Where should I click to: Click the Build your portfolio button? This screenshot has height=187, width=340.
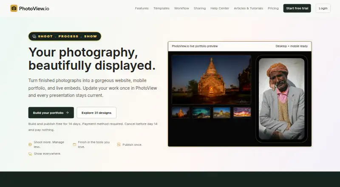point(51,113)
